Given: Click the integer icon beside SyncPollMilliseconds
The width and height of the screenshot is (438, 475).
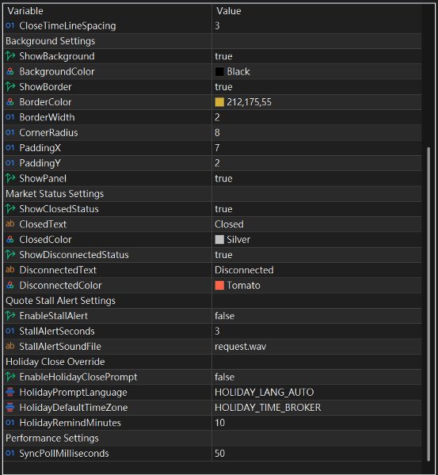Looking at the screenshot, I should (x=10, y=453).
